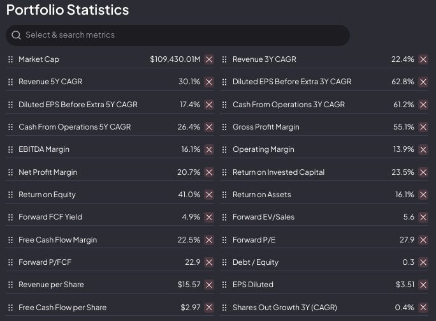Delete the Forward P/E metric
Screen dimensions: 436x321
[x=423, y=240]
